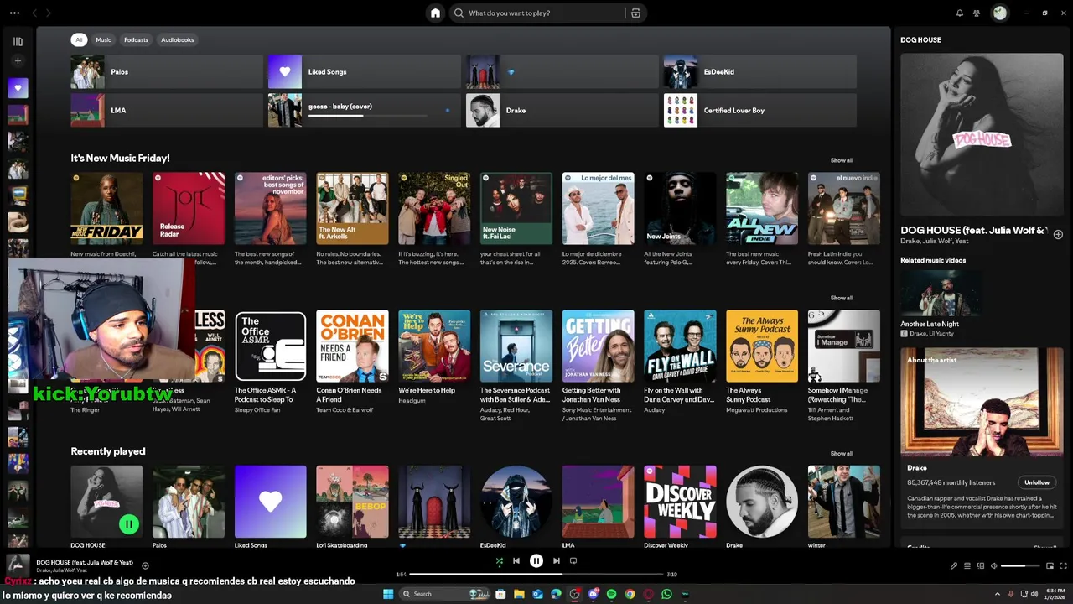
Task: Open the Certified Lover Boy tile
Action: tap(760, 110)
